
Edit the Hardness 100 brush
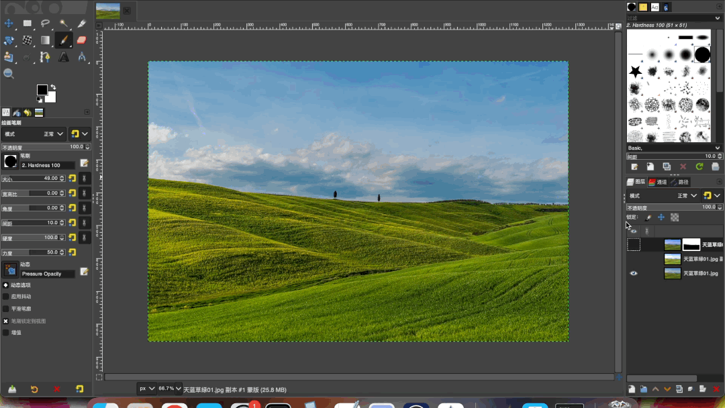tap(84, 162)
